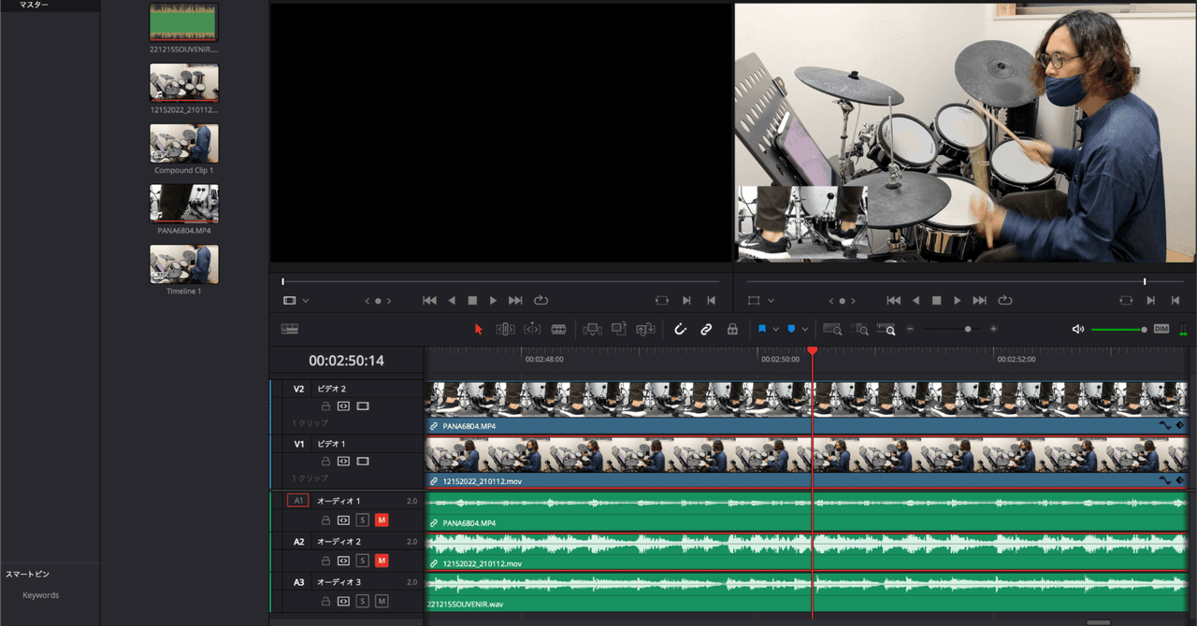Click the DIM audio button
This screenshot has width=1197, height=626.
tap(1161, 329)
